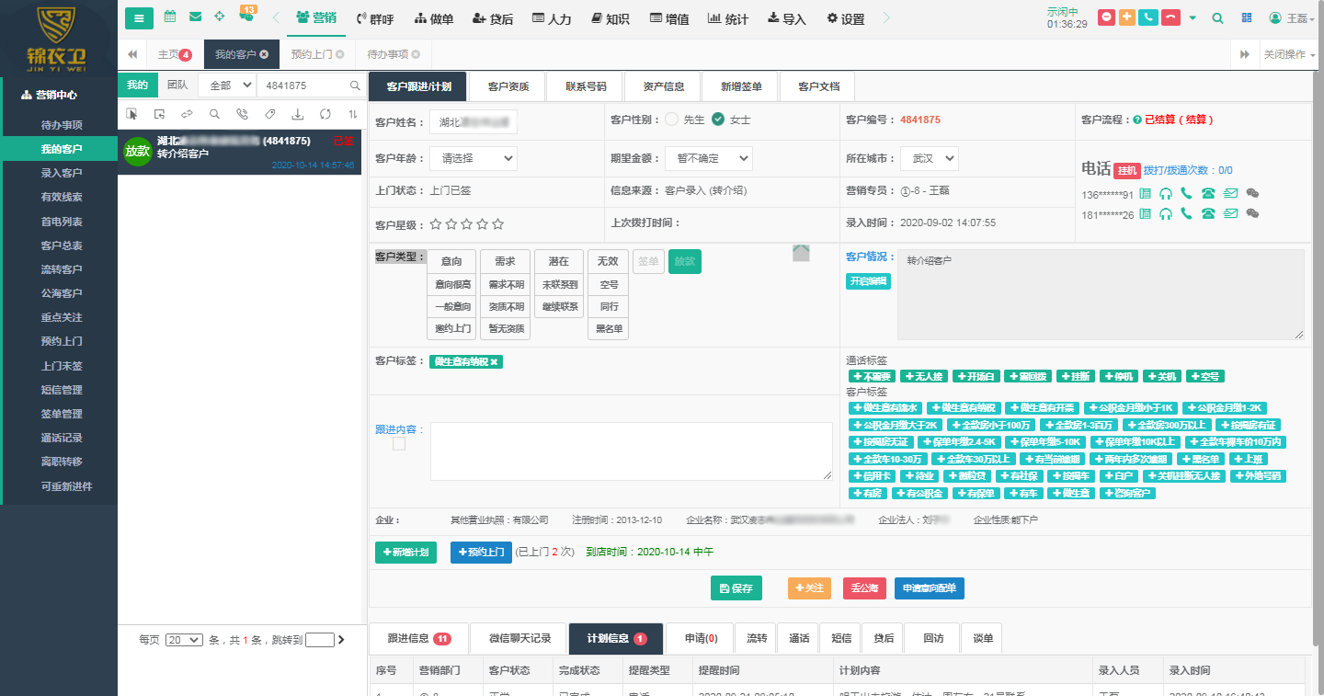1324x696 pixels.
Task: Open the 预约上门 page tab
Action: click(x=318, y=54)
